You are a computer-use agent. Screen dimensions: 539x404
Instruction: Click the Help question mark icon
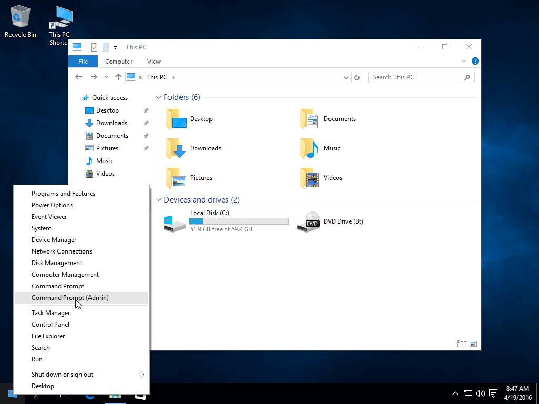tap(475, 62)
